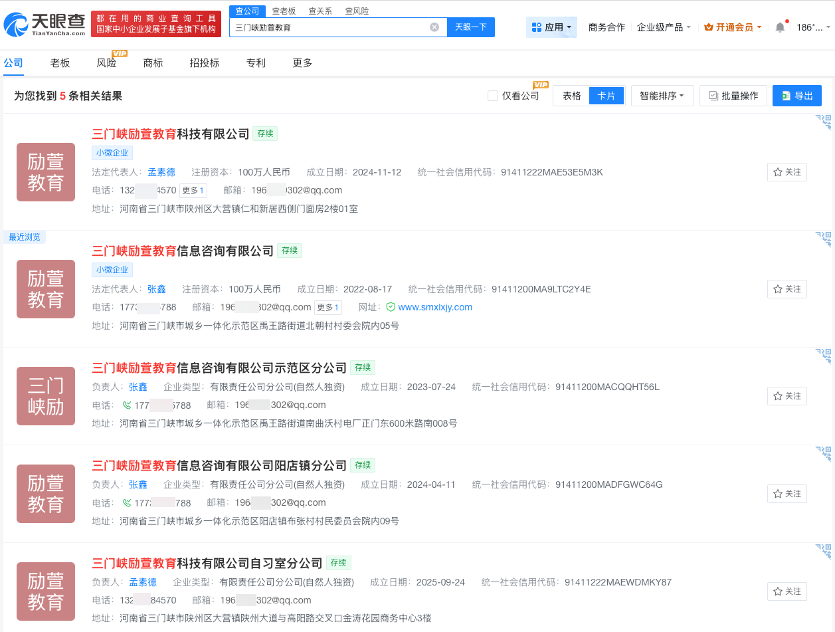This screenshot has height=632, width=835.
Task: Follow 三门峡励萱教育科技有限公司 with 关注
Action: (787, 172)
